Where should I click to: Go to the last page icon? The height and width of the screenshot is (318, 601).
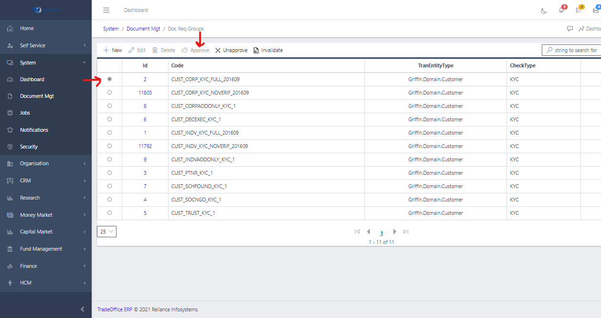coord(406,232)
